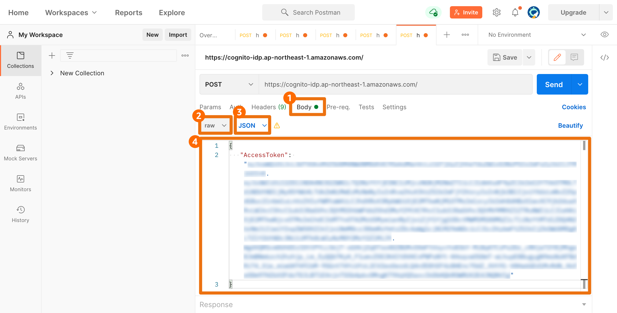
Task: Open the code snippet panel icon
Action: click(605, 58)
